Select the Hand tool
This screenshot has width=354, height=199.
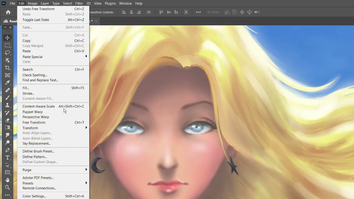coord(7,180)
